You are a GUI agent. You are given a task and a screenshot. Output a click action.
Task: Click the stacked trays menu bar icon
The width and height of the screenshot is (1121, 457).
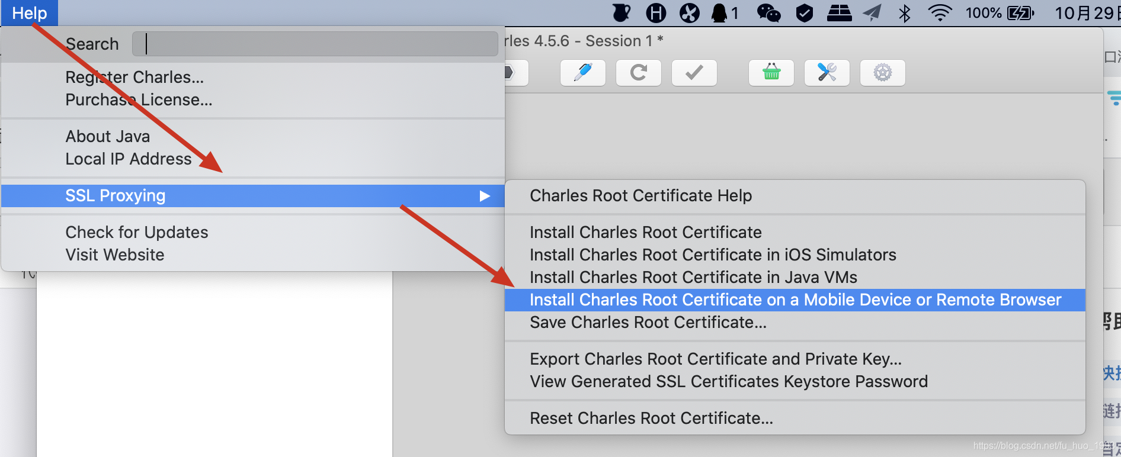(839, 13)
